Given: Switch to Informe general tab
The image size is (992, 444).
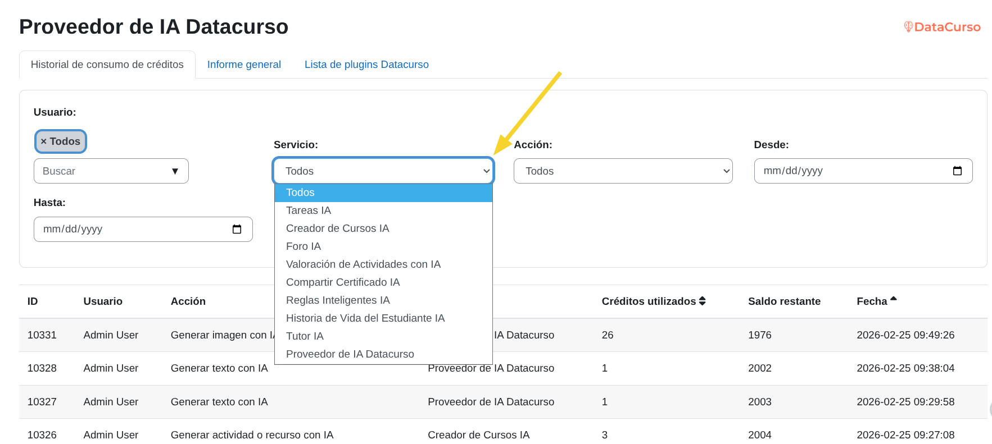Looking at the screenshot, I should pyautogui.click(x=244, y=65).
